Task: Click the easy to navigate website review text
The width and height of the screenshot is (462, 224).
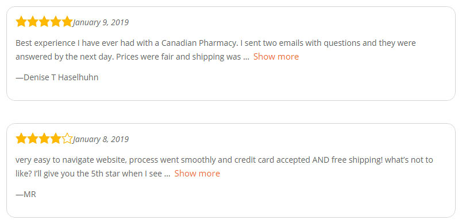Action: click(x=224, y=167)
